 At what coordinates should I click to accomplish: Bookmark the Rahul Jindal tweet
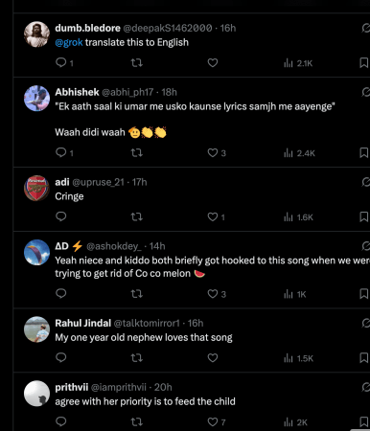[364, 358]
